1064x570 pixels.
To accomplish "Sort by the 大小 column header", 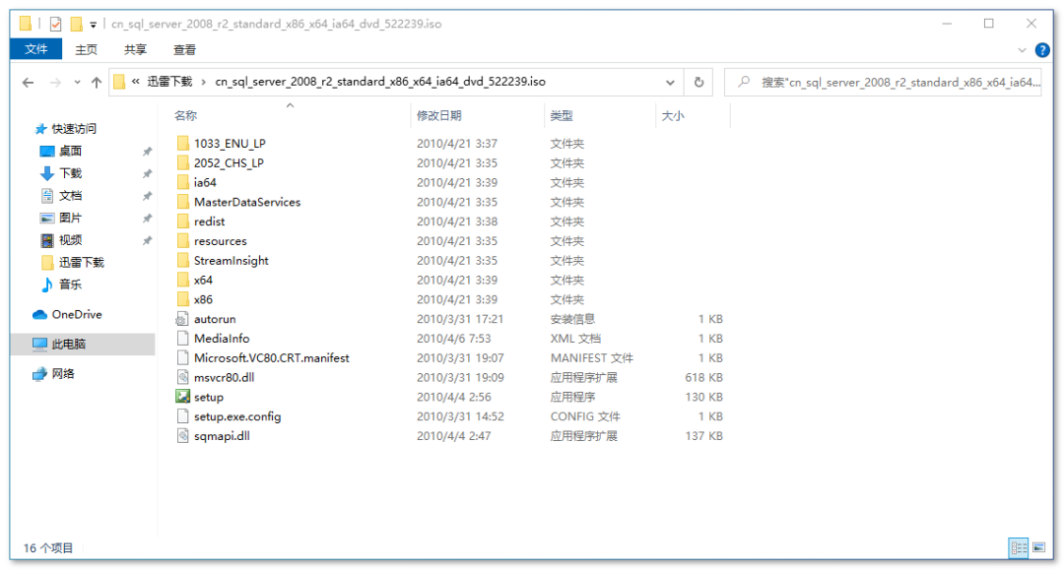I will click(673, 116).
